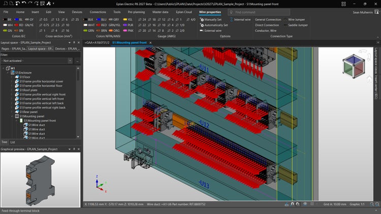Click the A1 layout space tree icon
381x214 pixels.
point(8,68)
